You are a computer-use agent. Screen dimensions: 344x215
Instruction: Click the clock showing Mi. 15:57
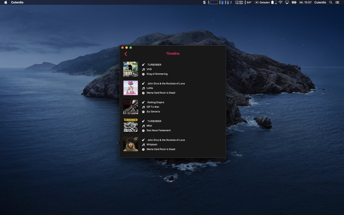point(305,2)
